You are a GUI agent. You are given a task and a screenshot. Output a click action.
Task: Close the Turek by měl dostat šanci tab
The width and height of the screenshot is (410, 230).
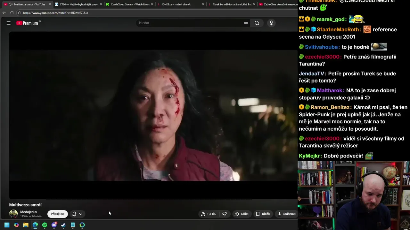(254, 4)
